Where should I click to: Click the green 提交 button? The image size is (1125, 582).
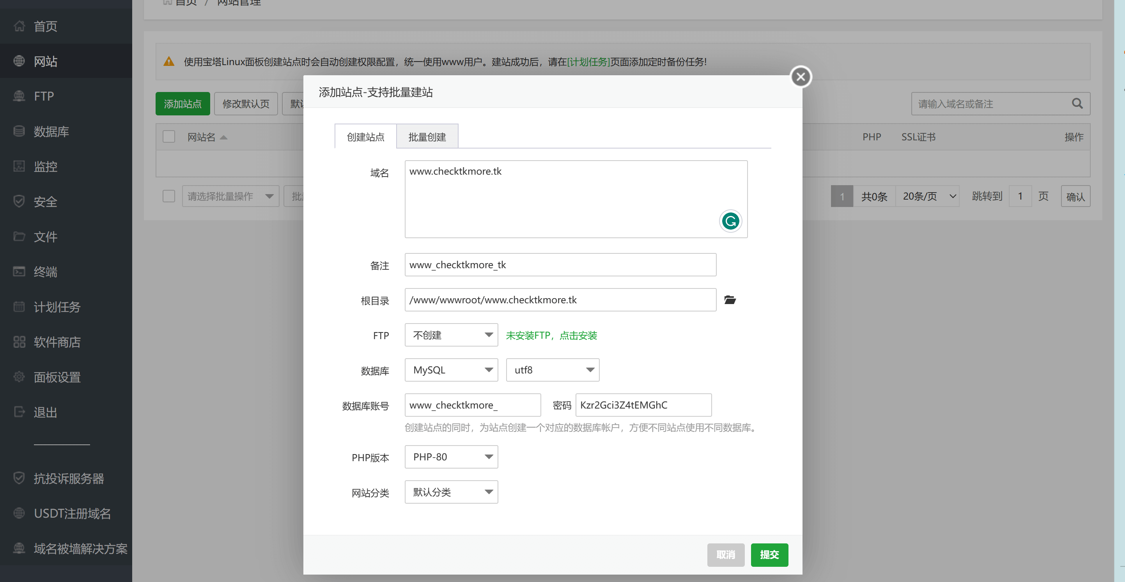click(x=769, y=555)
